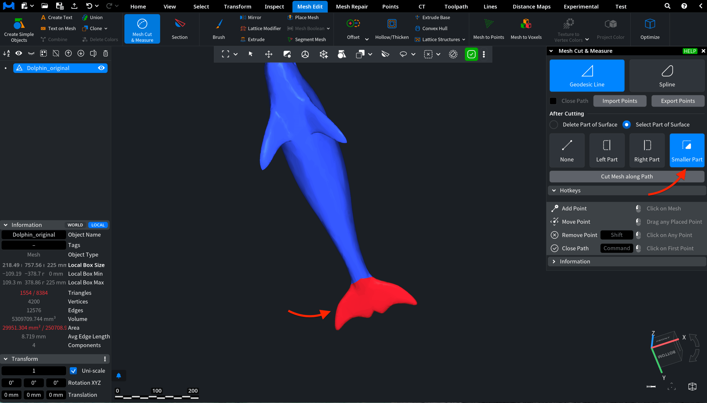The image size is (707, 403).
Task: Expand the Information section in the right panel
Action: (554, 262)
